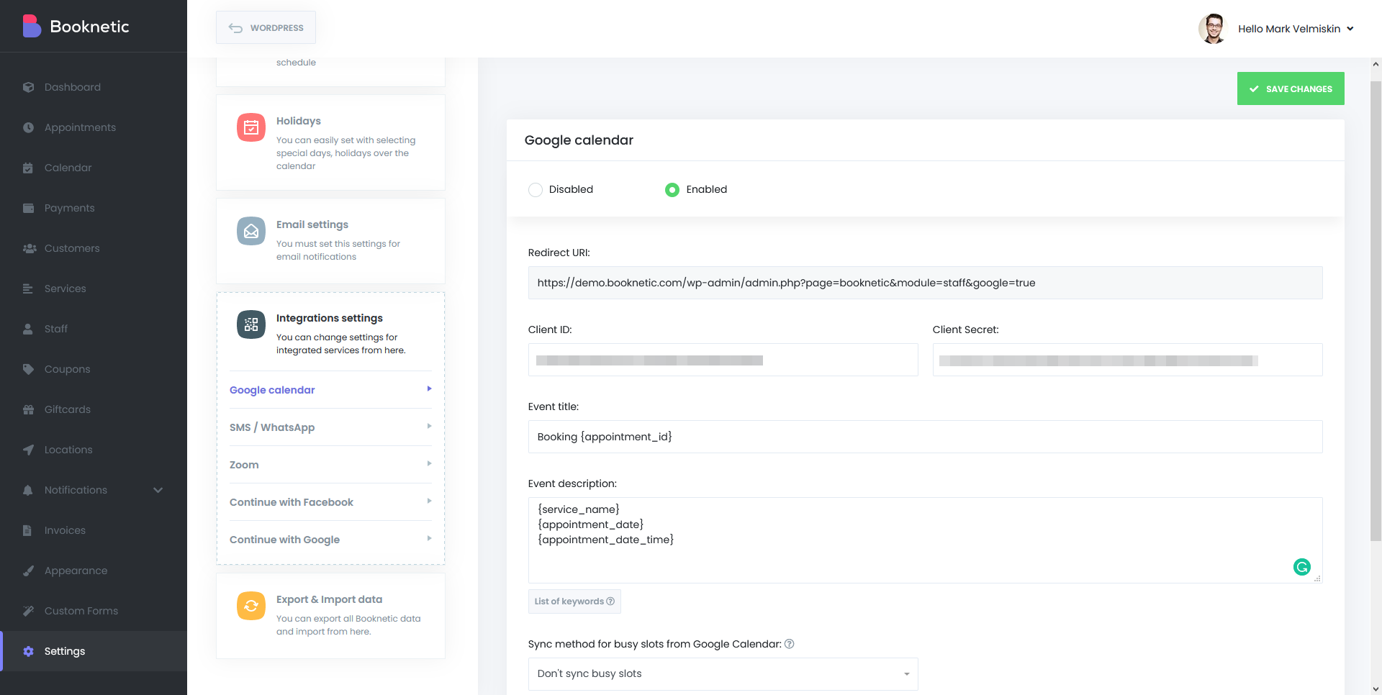Screen dimensions: 1382x695
Task: Click the arrow next to SMS / WhatsApp
Action: pyautogui.click(x=429, y=426)
